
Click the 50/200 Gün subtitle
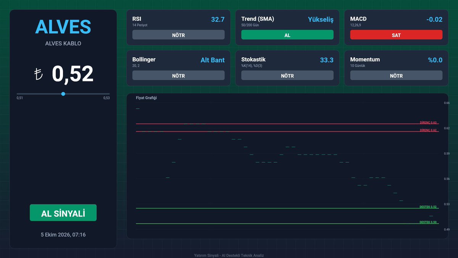(250, 25)
